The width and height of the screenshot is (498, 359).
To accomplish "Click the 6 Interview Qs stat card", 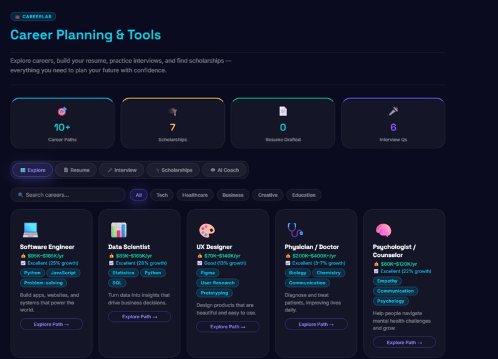I will click(x=393, y=123).
